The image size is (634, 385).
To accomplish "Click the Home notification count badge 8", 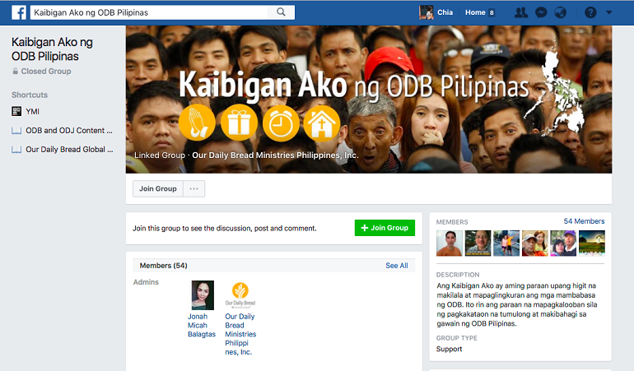I will (492, 12).
